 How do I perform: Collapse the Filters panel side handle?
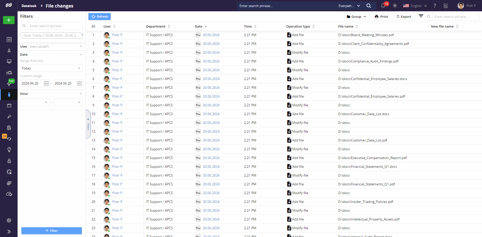pyautogui.click(x=88, y=124)
